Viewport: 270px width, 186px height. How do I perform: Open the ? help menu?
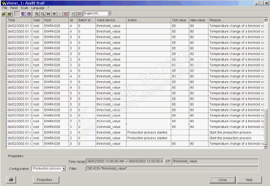(48, 8)
